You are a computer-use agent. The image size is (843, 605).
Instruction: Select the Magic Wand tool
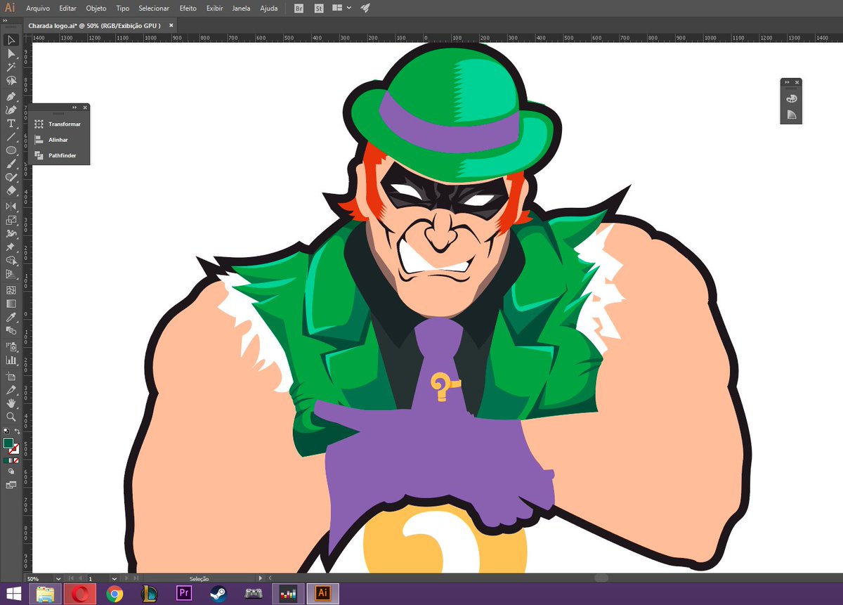(11, 67)
